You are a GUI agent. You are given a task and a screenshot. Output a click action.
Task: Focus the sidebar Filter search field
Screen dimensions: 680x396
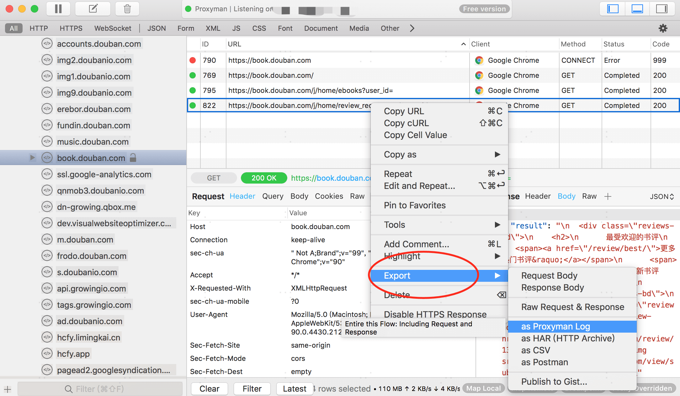click(100, 389)
